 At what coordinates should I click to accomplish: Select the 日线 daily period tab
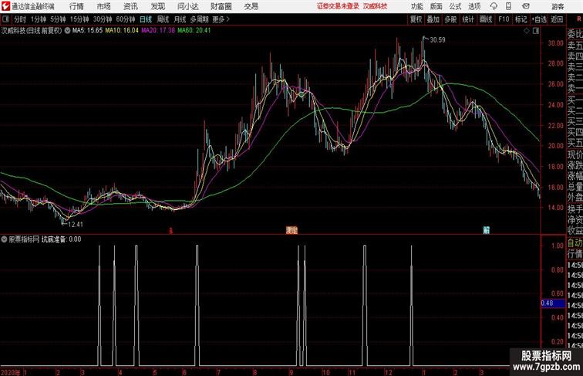coord(146,19)
